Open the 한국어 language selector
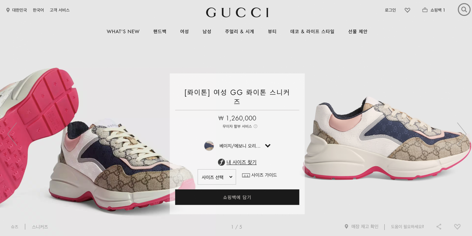Screen dimensions: 472x236 click(38, 10)
